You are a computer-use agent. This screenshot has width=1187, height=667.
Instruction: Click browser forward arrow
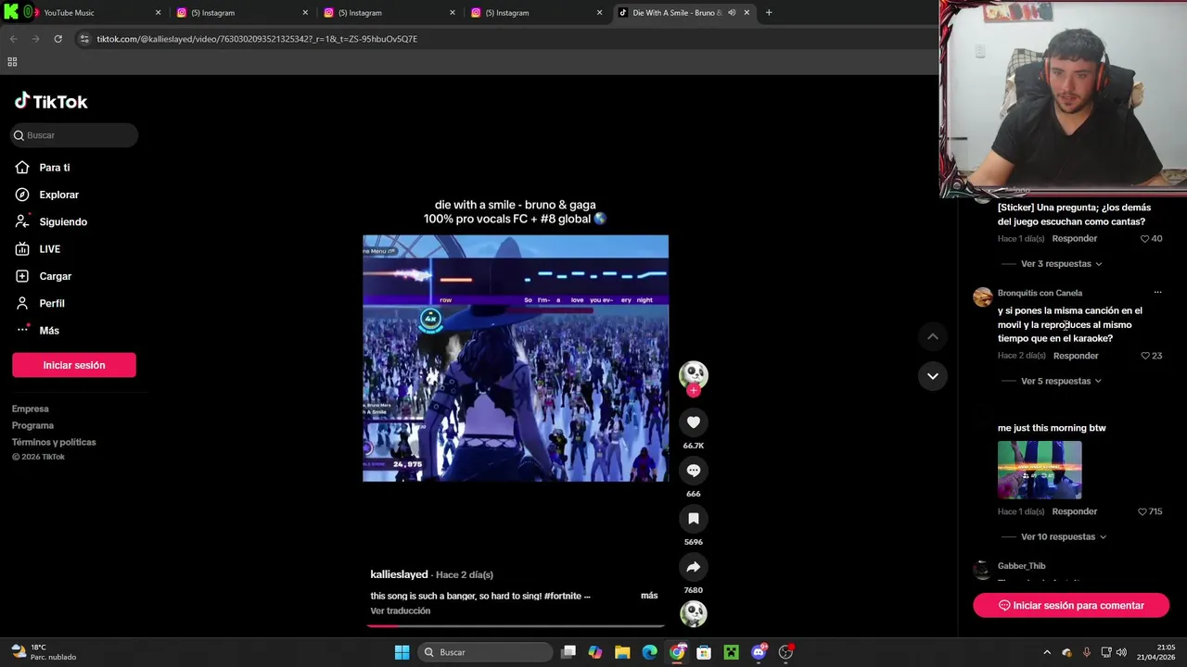35,39
